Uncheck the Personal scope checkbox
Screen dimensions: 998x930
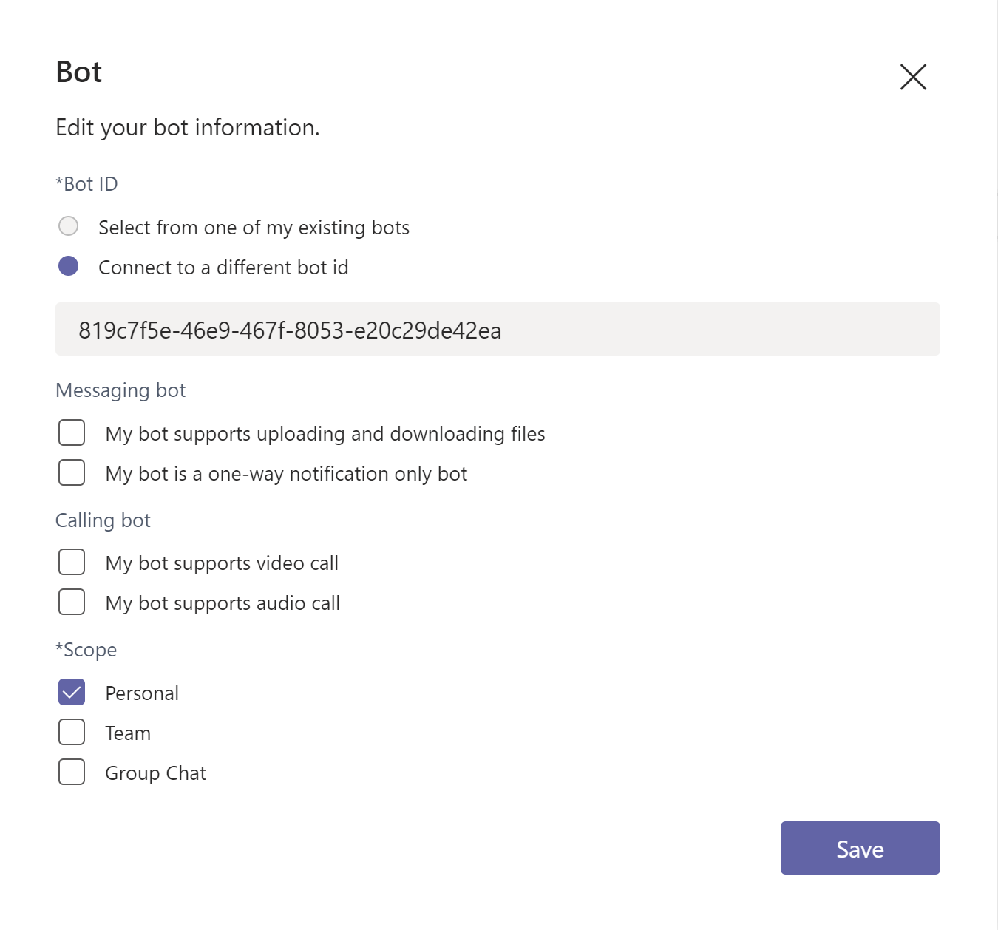tap(72, 692)
